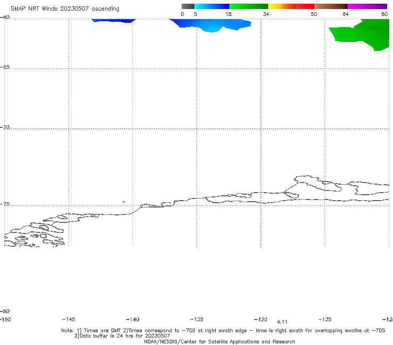Image resolution: width=393 pixels, height=345 pixels.
Task: Click the magenta-purple segment of the color bar
Action: [368, 6]
